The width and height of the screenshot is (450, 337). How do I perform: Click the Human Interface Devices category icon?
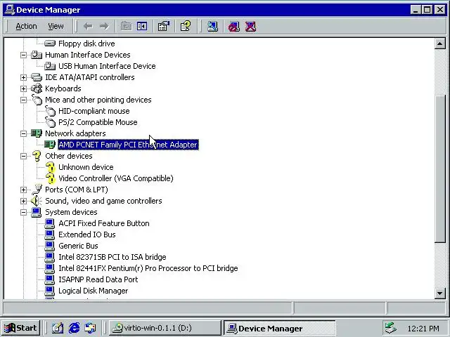[37, 55]
